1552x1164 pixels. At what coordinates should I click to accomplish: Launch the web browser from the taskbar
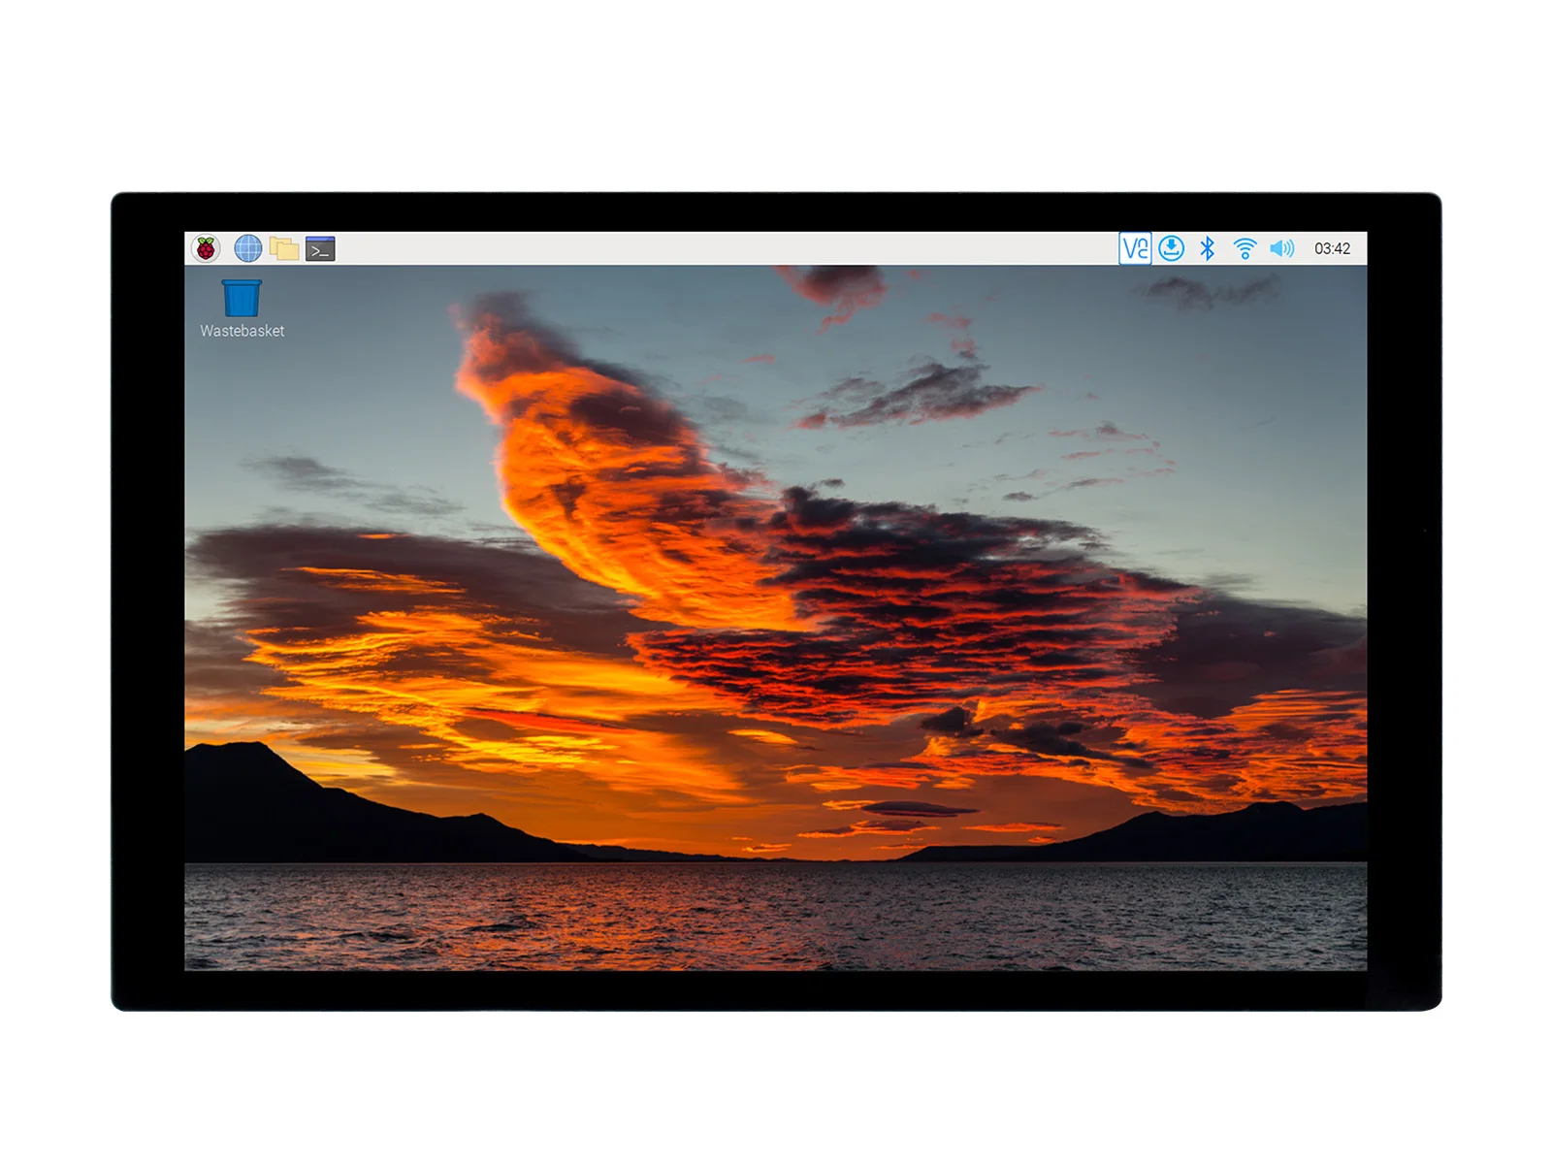pyautogui.click(x=246, y=249)
